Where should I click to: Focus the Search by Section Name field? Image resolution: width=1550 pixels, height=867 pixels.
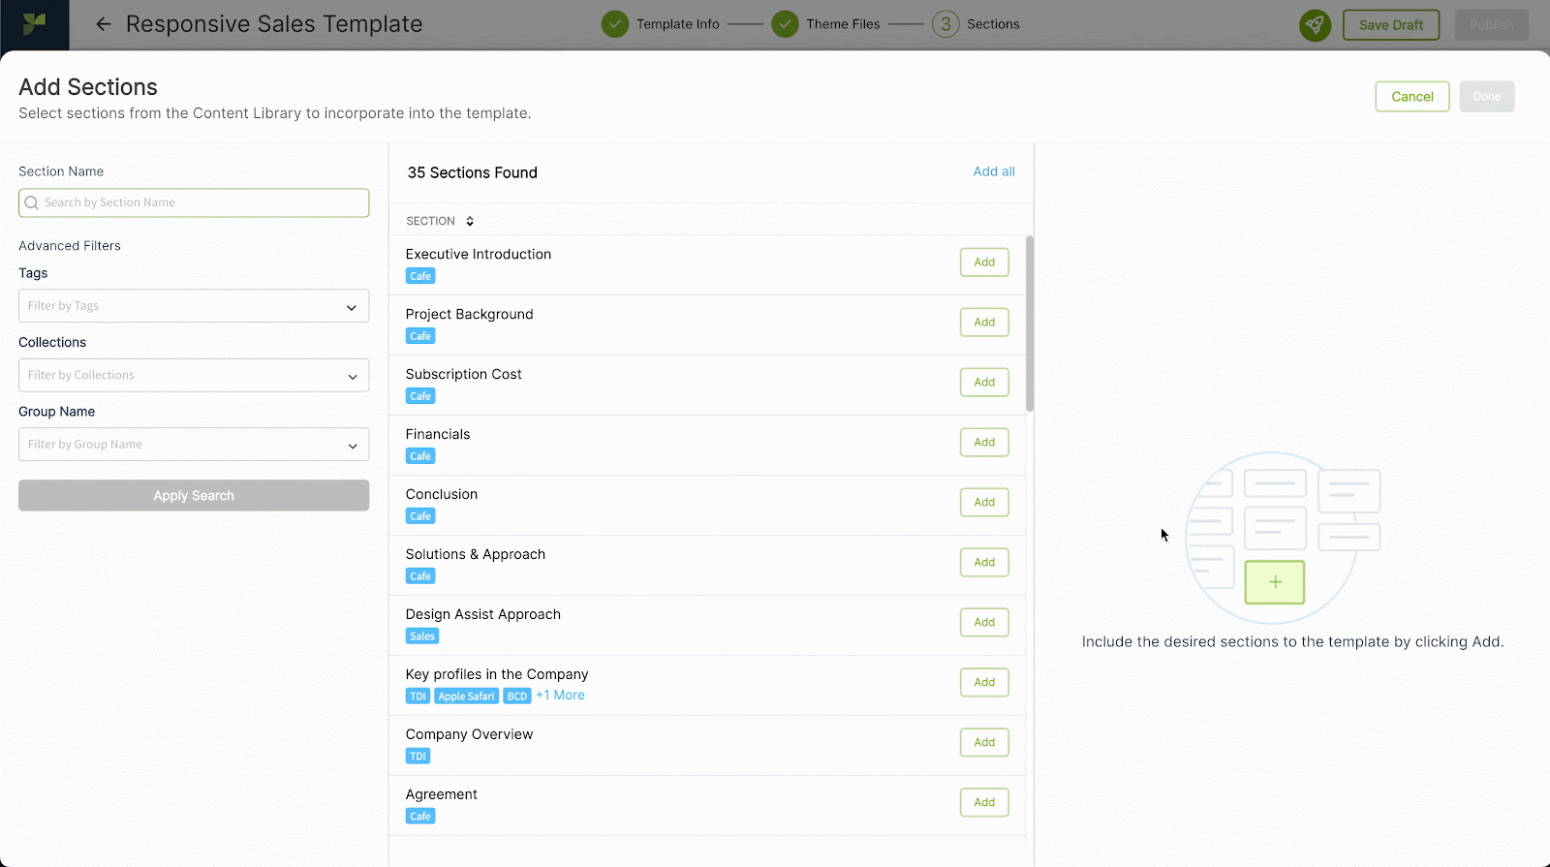[194, 203]
